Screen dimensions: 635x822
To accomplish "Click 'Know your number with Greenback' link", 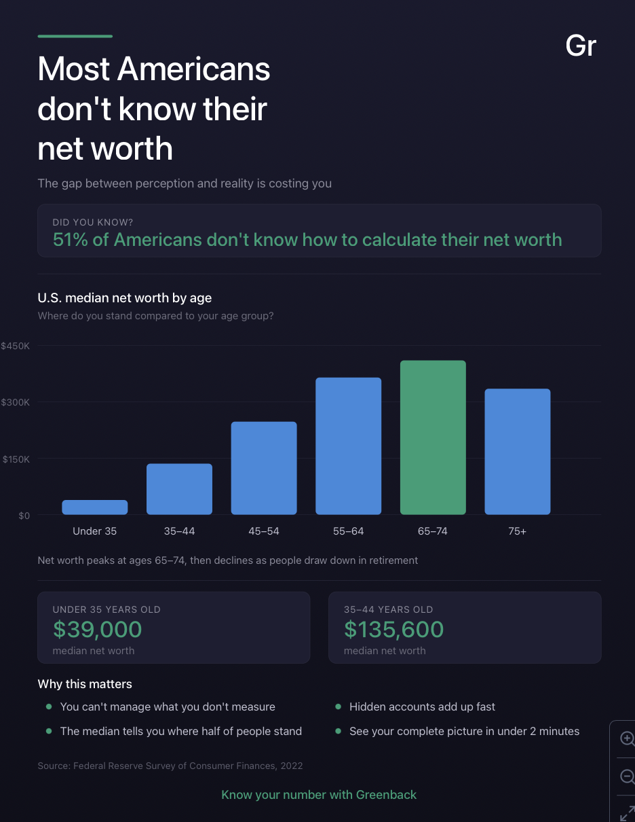I will pyautogui.click(x=319, y=794).
